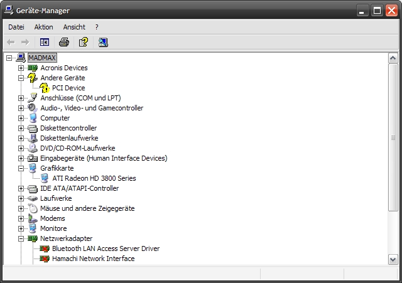
Task: Open the Ansicht menu
Action: [x=74, y=27]
